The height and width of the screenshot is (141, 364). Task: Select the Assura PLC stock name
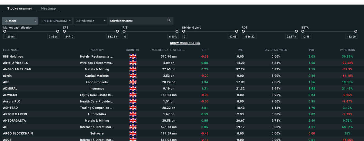pyautogui.click(x=12, y=101)
